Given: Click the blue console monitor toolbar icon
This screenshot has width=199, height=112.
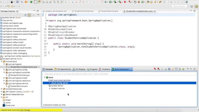Looking at the screenshot, I should (x=17, y=2).
